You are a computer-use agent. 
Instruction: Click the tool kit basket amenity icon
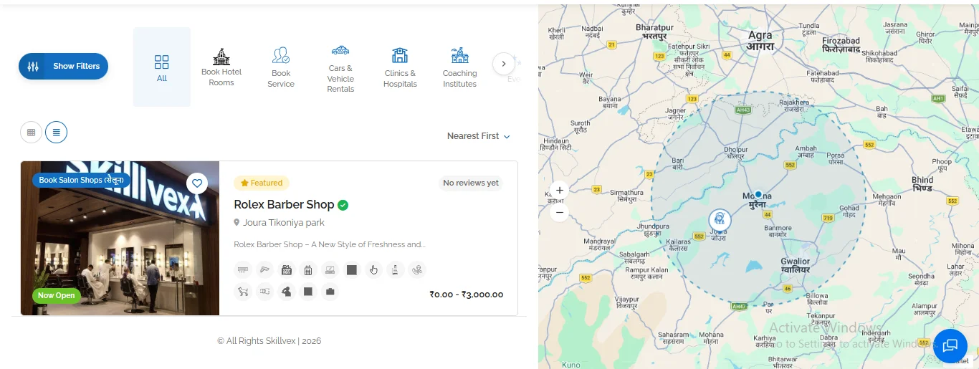pos(287,270)
